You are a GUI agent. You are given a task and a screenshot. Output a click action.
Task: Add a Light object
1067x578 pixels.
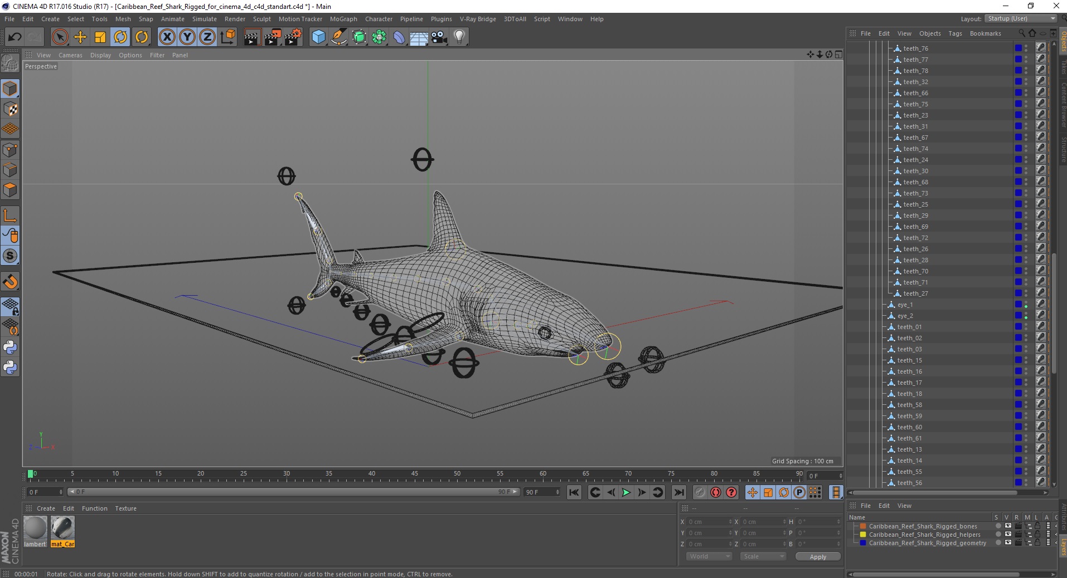point(459,37)
